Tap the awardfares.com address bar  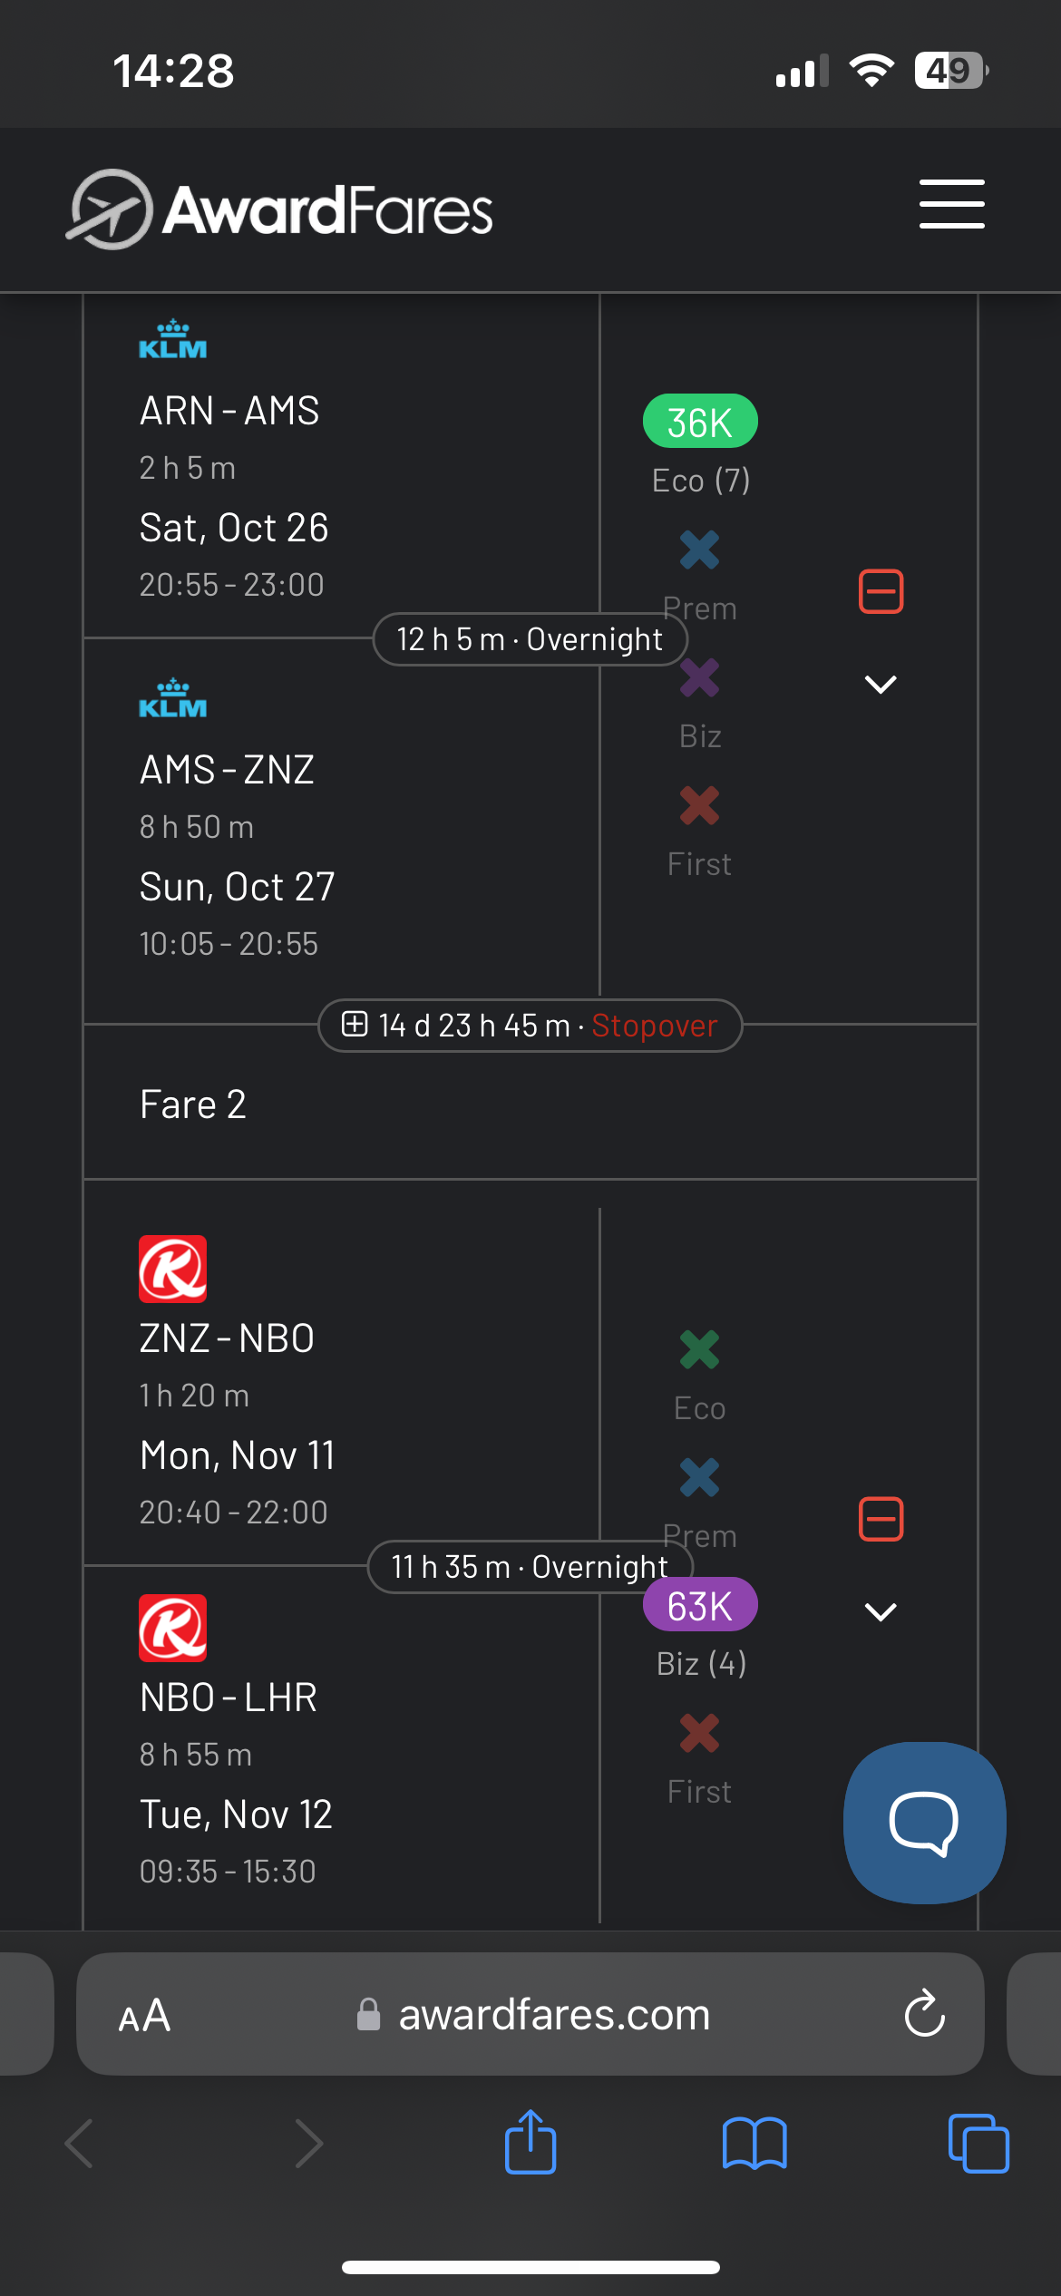pyautogui.click(x=553, y=2015)
